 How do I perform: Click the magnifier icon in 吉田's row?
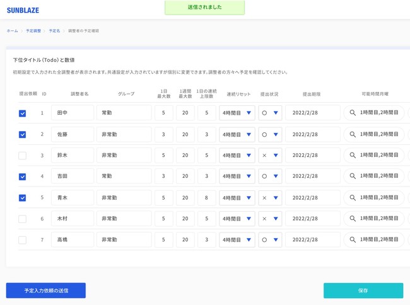coord(353,176)
